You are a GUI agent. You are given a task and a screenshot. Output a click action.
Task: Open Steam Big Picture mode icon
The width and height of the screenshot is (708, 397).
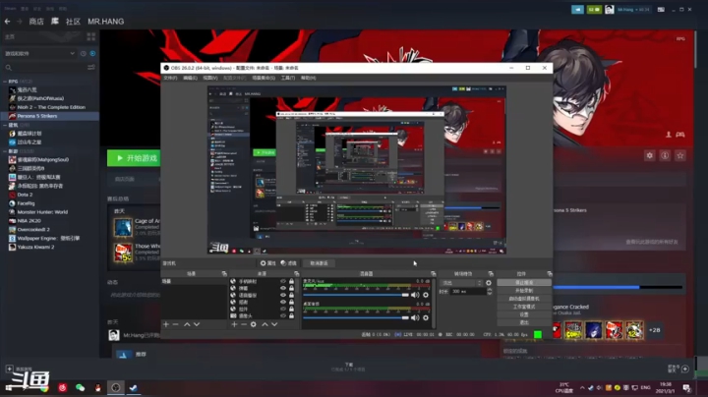tap(661, 10)
